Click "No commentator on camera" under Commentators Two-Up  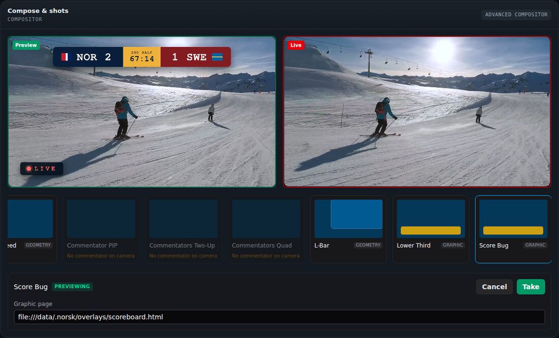(183, 256)
